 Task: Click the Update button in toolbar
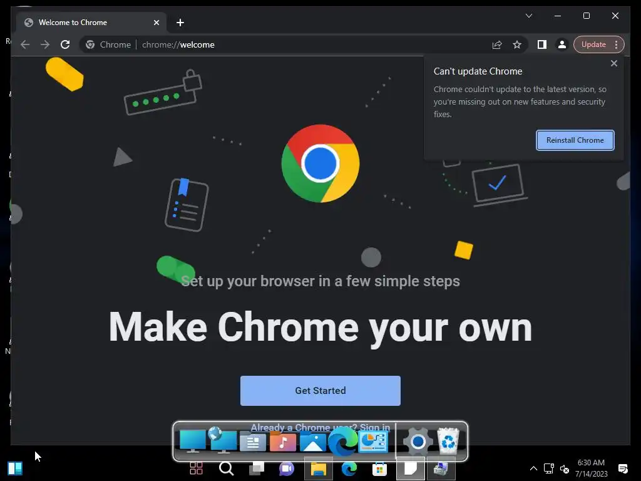pos(593,44)
